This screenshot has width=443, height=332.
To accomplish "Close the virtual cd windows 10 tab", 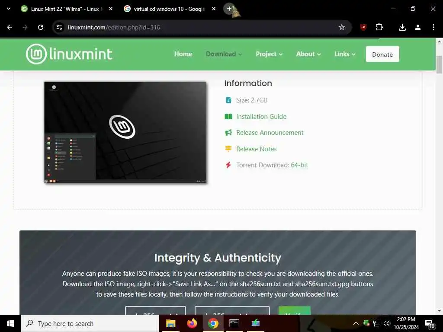I will coord(214,9).
